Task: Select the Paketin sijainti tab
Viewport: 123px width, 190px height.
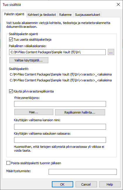Action: [14, 14]
